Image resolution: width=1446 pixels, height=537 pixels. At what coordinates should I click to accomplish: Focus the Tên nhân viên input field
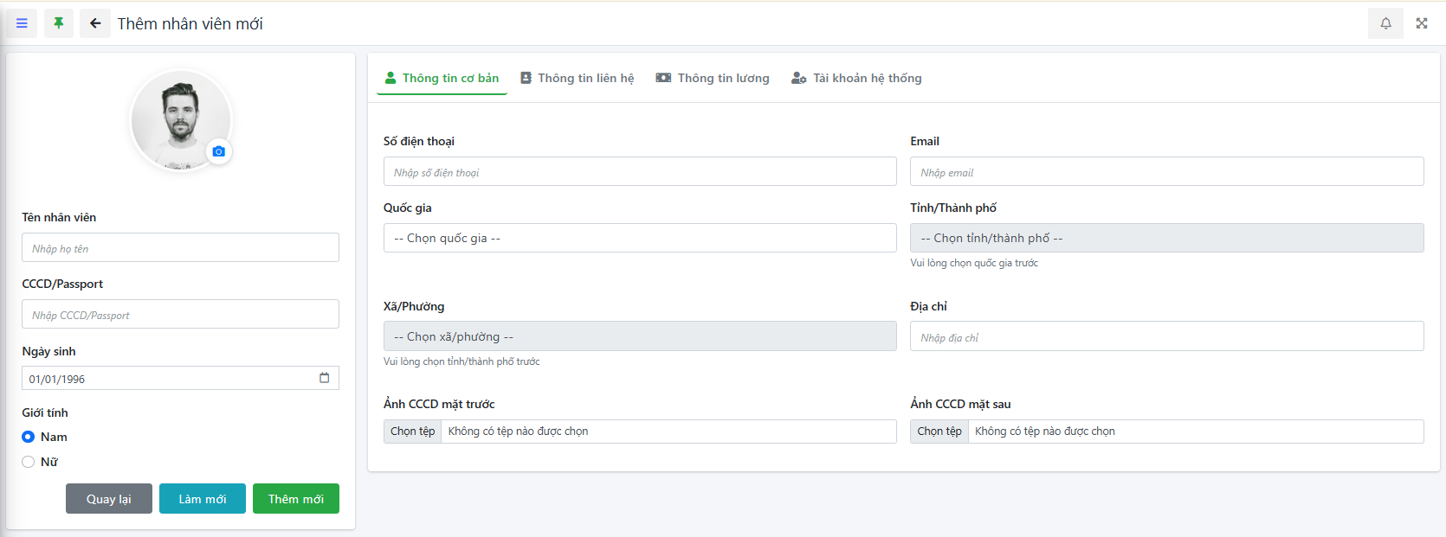click(180, 248)
